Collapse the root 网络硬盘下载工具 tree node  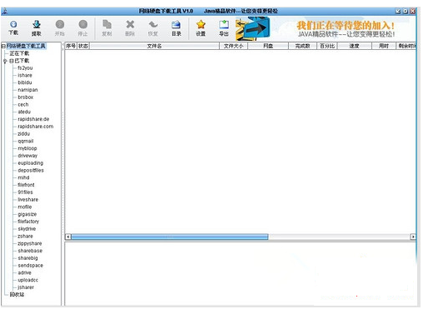3,46
